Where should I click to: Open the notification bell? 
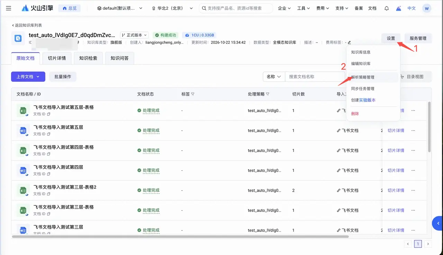pyautogui.click(x=387, y=8)
